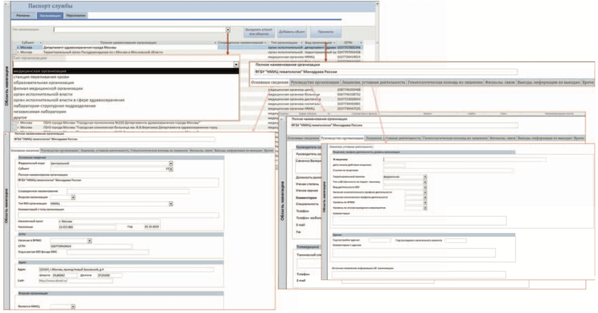Click the Адрес field
598x313 pixels.
pyautogui.click(x=126, y=269)
